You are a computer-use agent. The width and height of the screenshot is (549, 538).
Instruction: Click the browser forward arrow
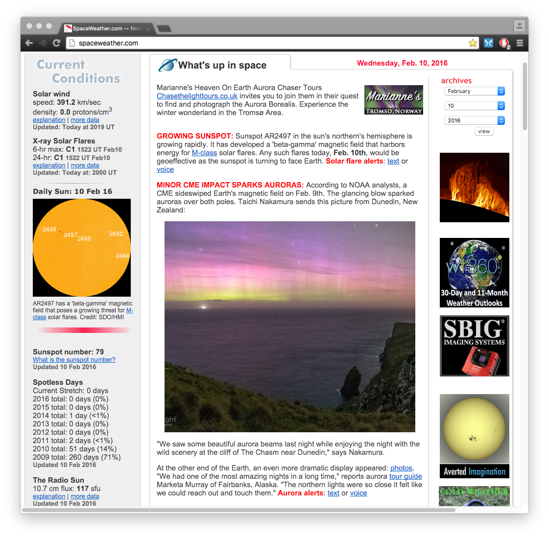coord(43,43)
